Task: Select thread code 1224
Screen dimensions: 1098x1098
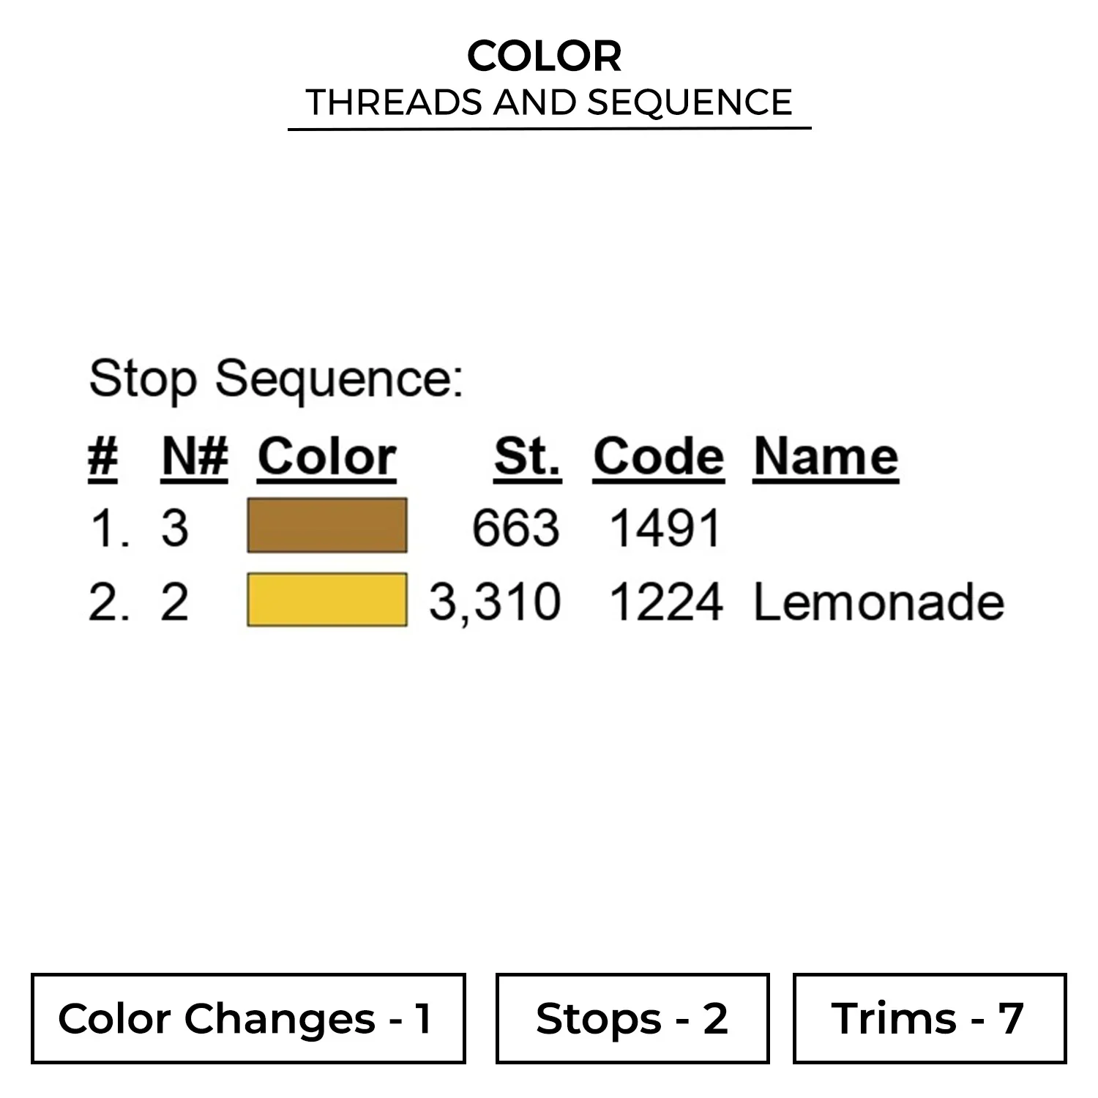Action: [665, 602]
